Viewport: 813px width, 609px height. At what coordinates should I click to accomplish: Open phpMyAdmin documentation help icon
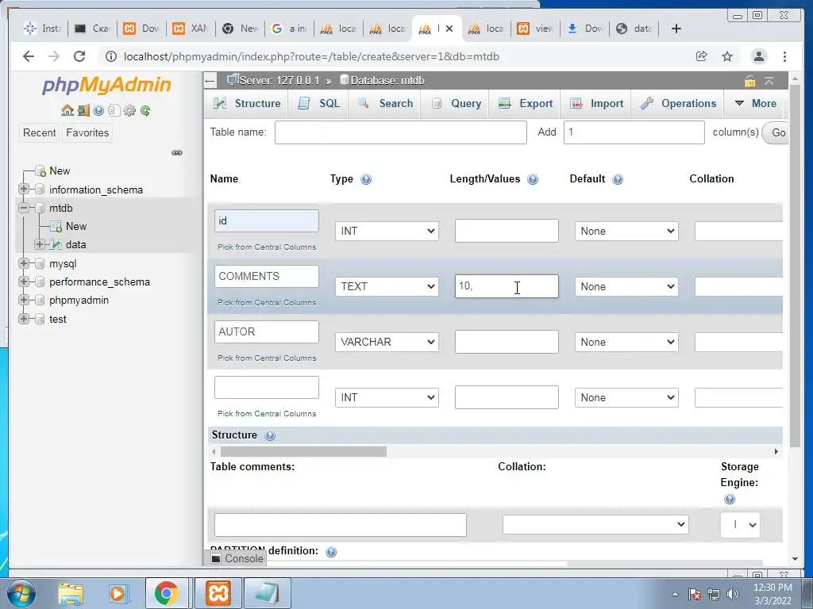point(98,110)
